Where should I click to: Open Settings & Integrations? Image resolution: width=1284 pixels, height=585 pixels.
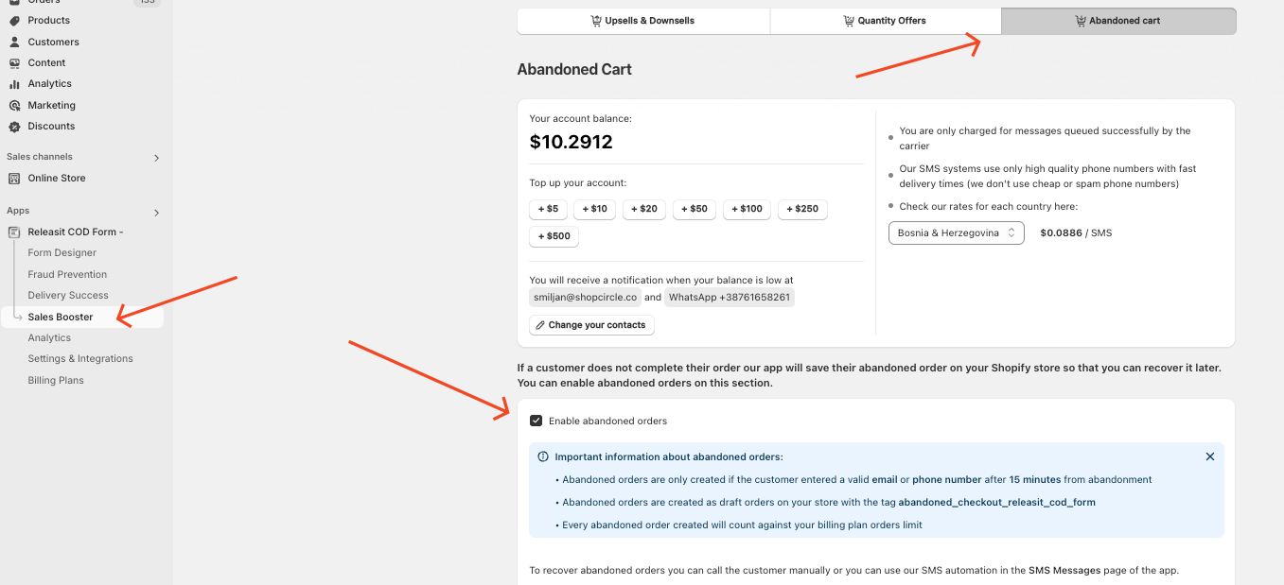tap(80, 358)
